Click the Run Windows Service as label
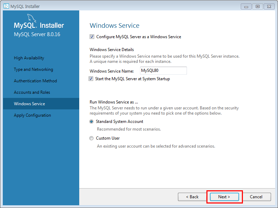Image resolution: width=278 pixels, height=208 pixels. point(114,102)
